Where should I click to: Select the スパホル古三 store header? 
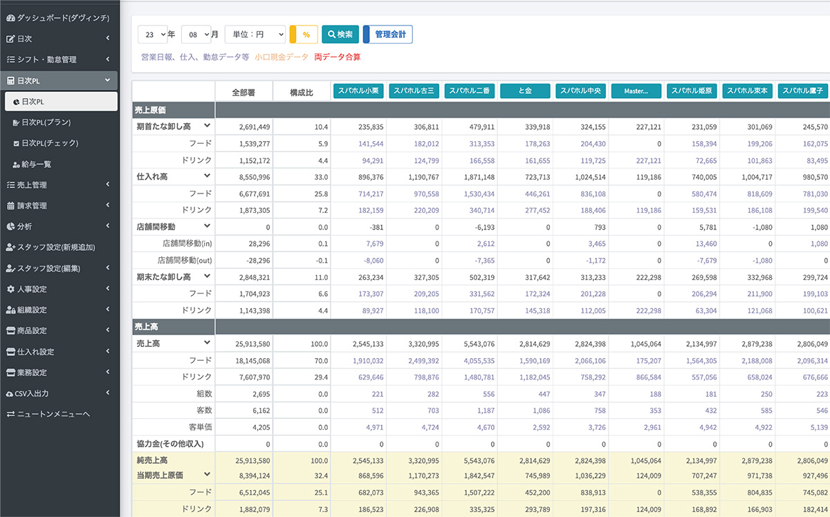414,91
